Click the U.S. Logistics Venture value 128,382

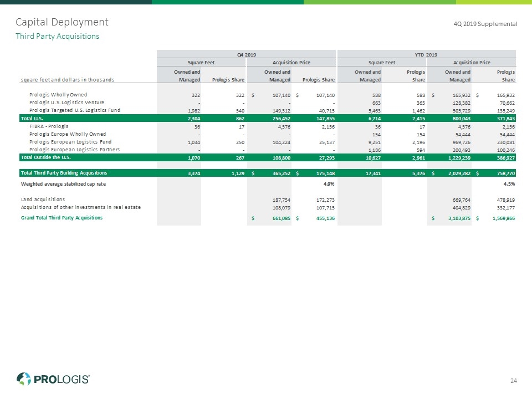click(462, 103)
